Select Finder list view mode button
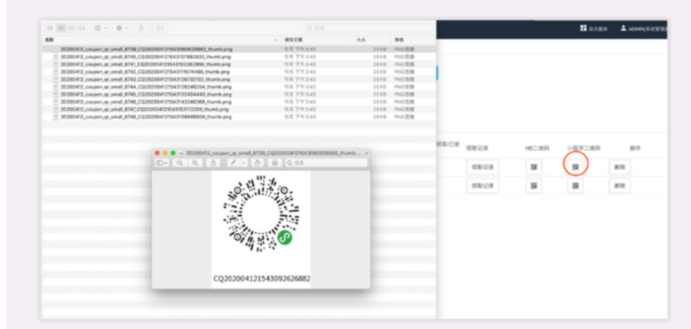 coord(60,28)
